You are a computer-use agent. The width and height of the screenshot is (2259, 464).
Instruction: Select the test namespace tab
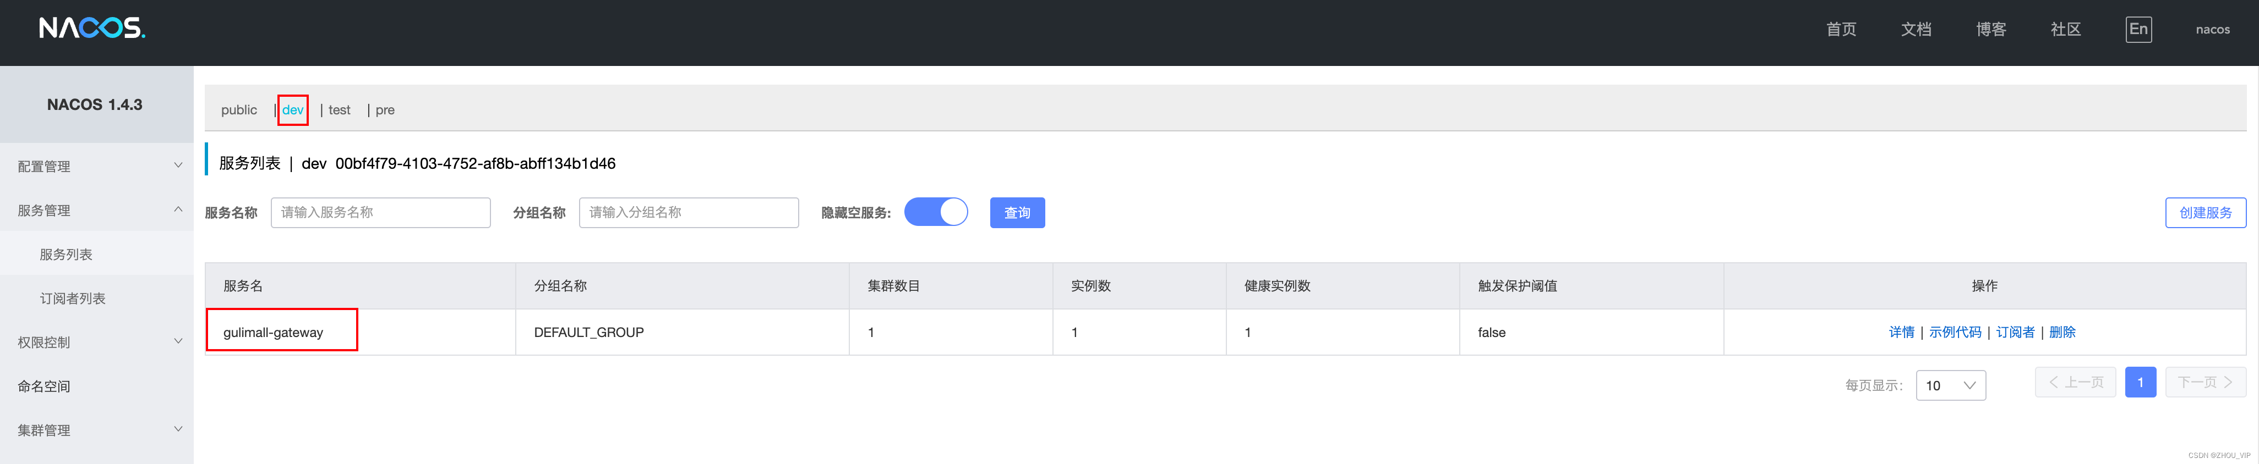point(340,109)
